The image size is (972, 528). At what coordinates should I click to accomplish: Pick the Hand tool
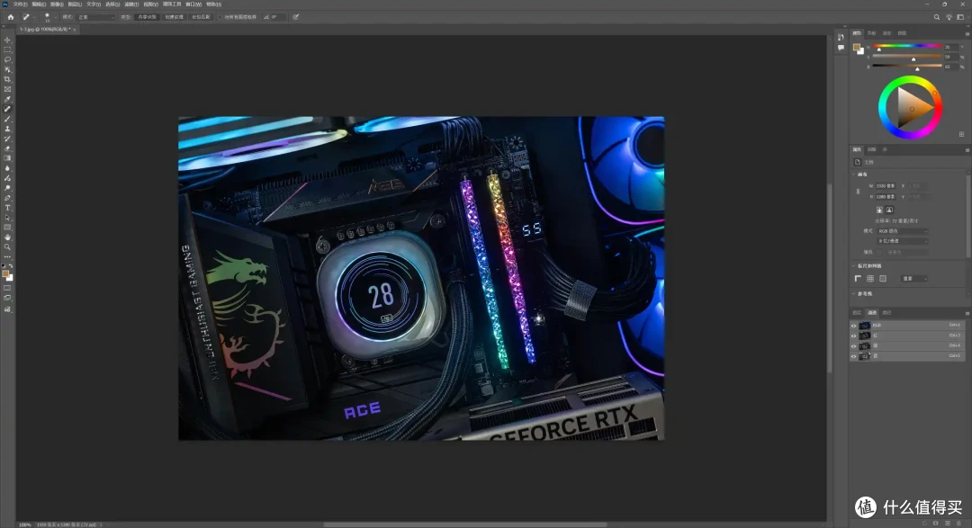7,237
